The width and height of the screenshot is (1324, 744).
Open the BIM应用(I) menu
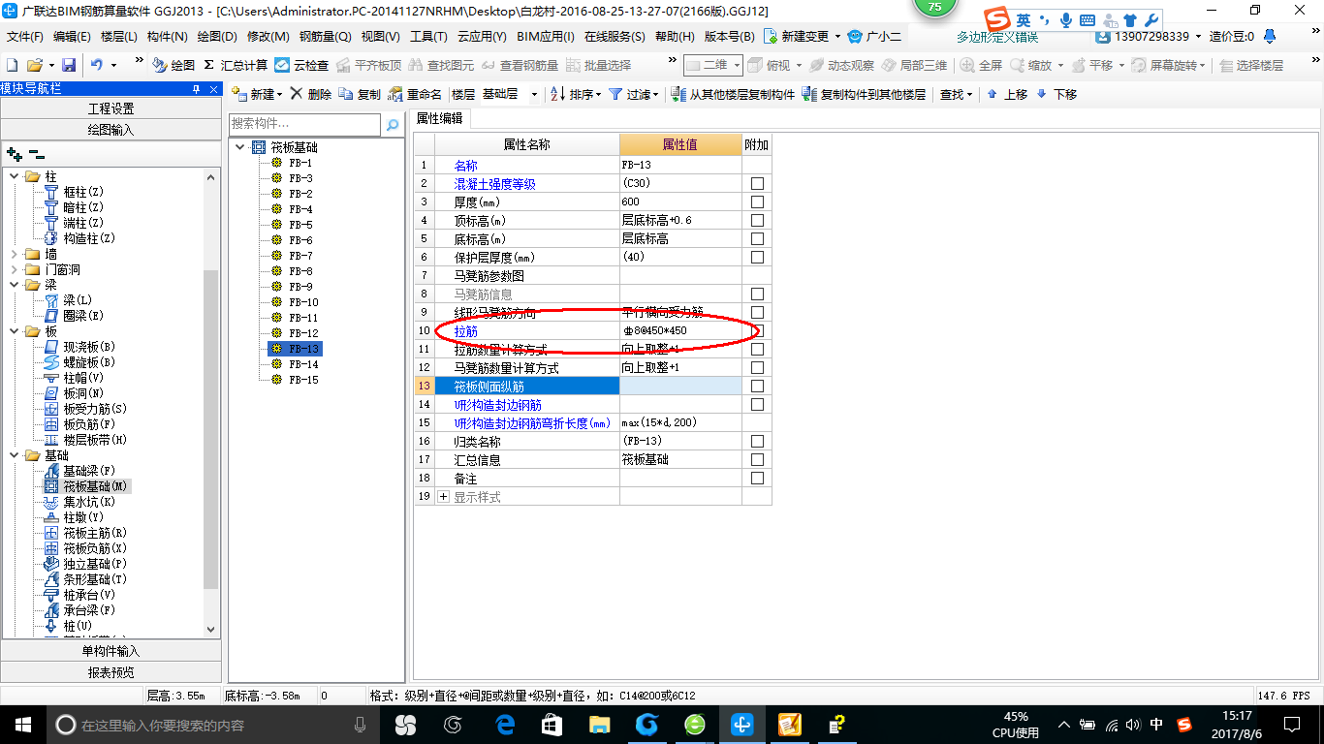tap(546, 37)
